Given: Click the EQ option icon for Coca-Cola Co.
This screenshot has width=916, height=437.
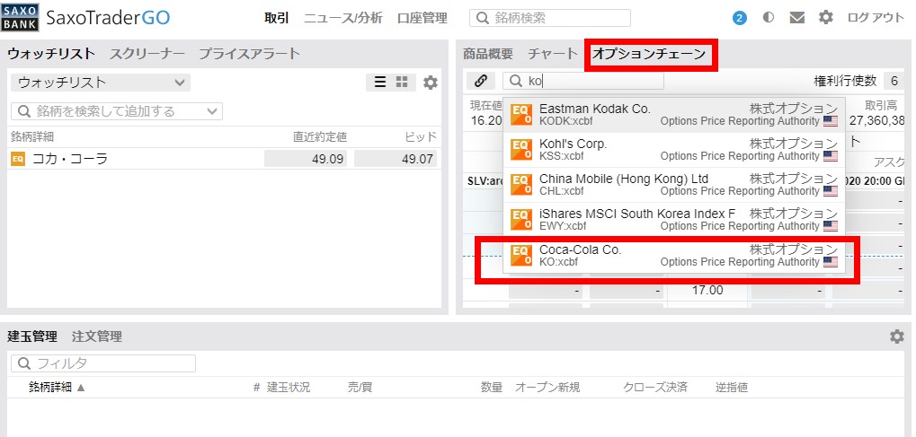Looking at the screenshot, I should [x=521, y=255].
